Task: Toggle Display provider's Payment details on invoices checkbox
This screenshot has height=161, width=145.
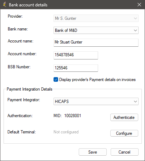Action: click(56, 80)
